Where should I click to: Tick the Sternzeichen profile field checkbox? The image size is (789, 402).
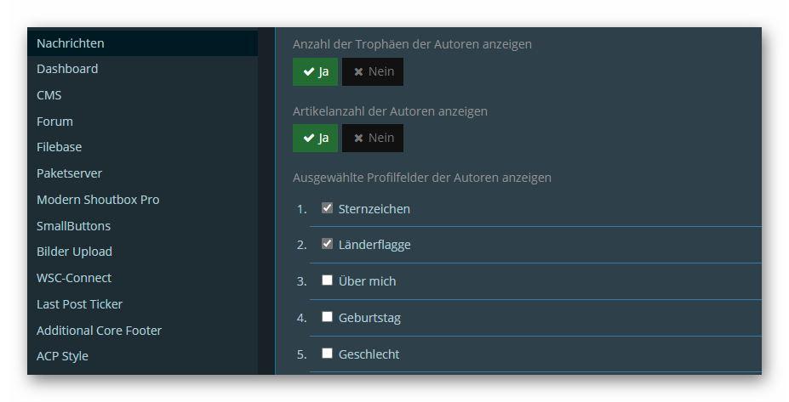[x=327, y=208]
